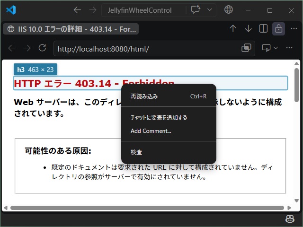Open Copilot chat icon in title bar
Screen dimensions: 303x227
tap(196, 9)
